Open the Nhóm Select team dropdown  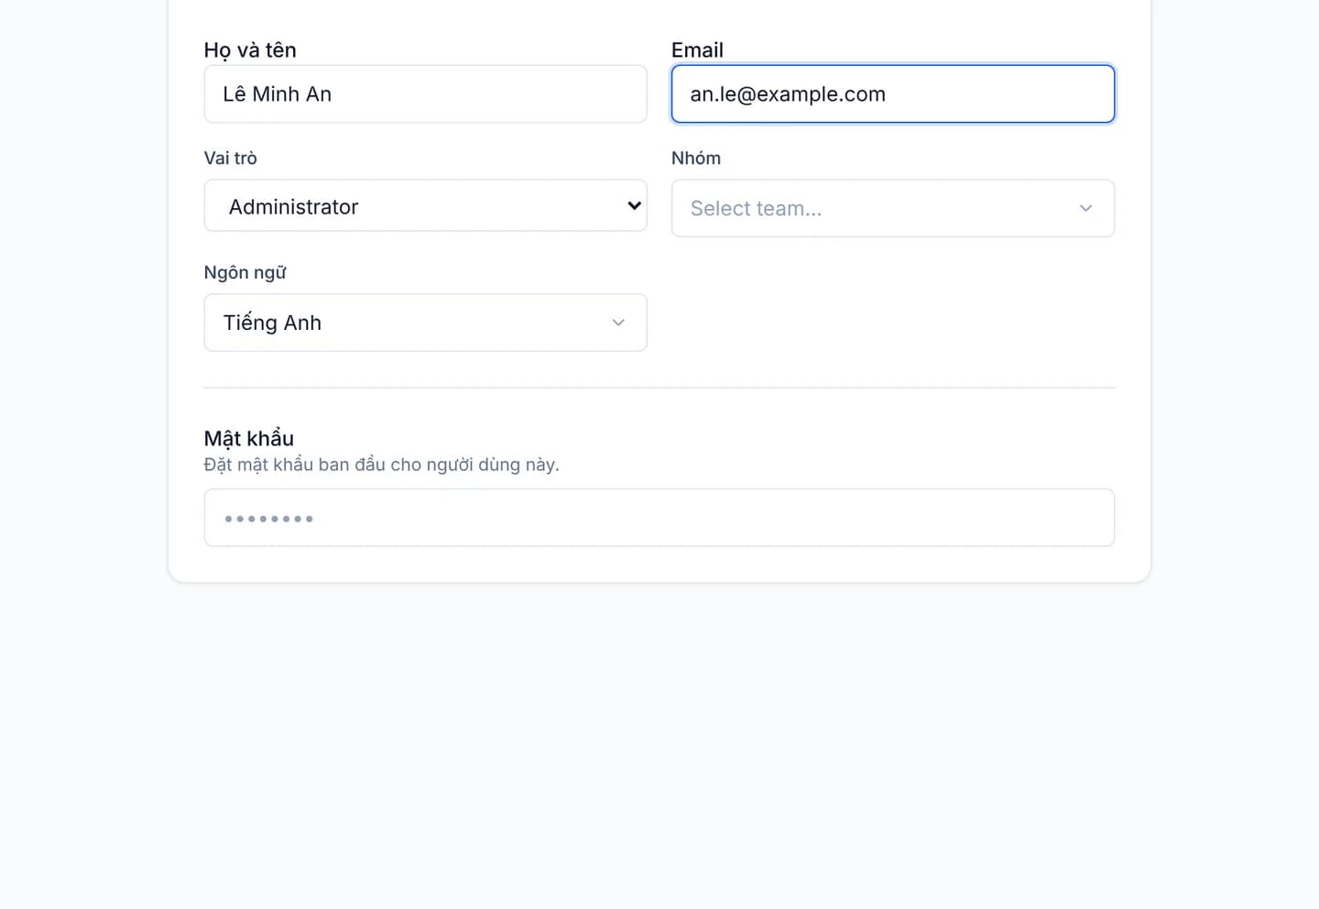point(892,208)
